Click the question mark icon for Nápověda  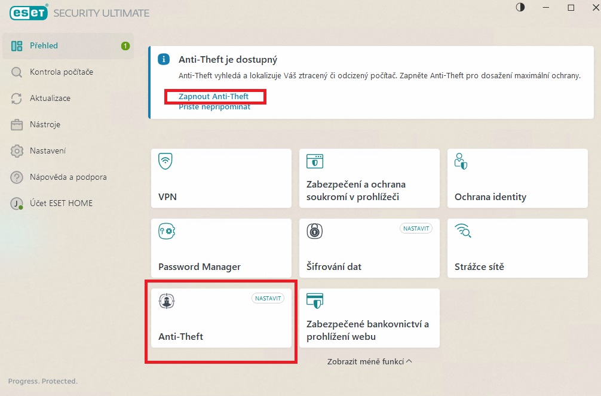[17, 177]
